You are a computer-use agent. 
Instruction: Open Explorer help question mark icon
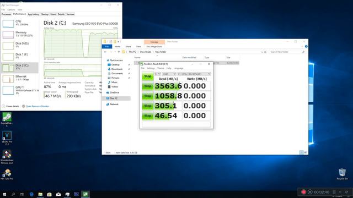[x=306, y=46]
